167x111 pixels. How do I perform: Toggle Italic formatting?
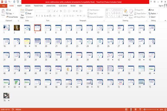click(x=39, y=16)
